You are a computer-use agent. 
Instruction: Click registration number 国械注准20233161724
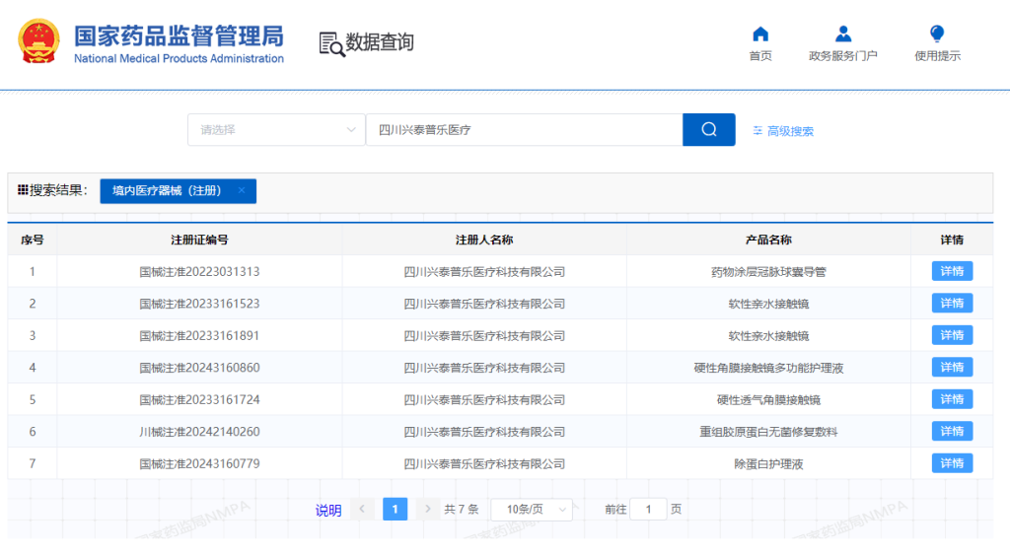199,400
